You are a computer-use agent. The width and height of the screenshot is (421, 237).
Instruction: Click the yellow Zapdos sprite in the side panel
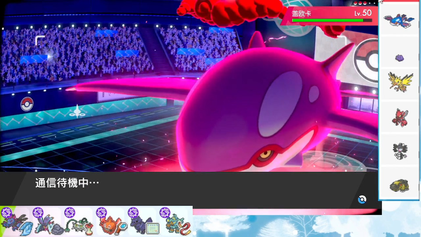[x=400, y=82]
